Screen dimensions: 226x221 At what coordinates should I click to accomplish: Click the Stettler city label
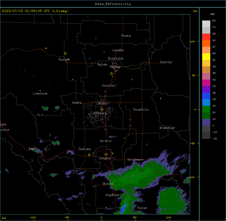coord(166,62)
